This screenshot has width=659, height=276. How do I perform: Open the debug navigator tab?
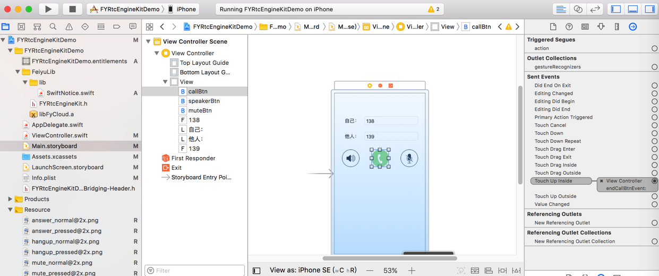(101, 27)
